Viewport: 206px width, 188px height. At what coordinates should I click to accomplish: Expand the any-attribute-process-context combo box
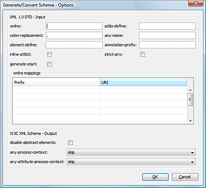131,162
